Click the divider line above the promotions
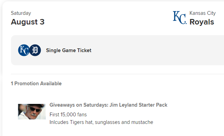Screen dimensions: 224x136 117,74
